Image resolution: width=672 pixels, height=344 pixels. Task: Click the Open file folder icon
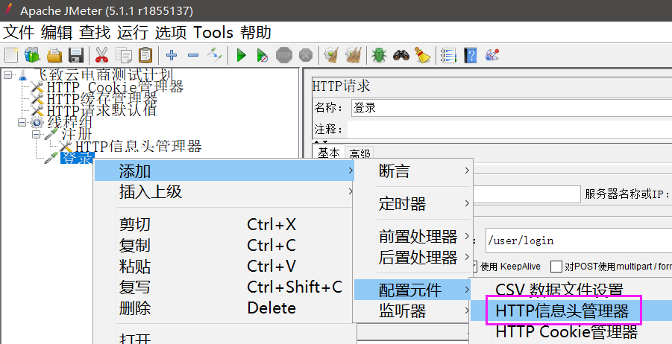tap(54, 55)
